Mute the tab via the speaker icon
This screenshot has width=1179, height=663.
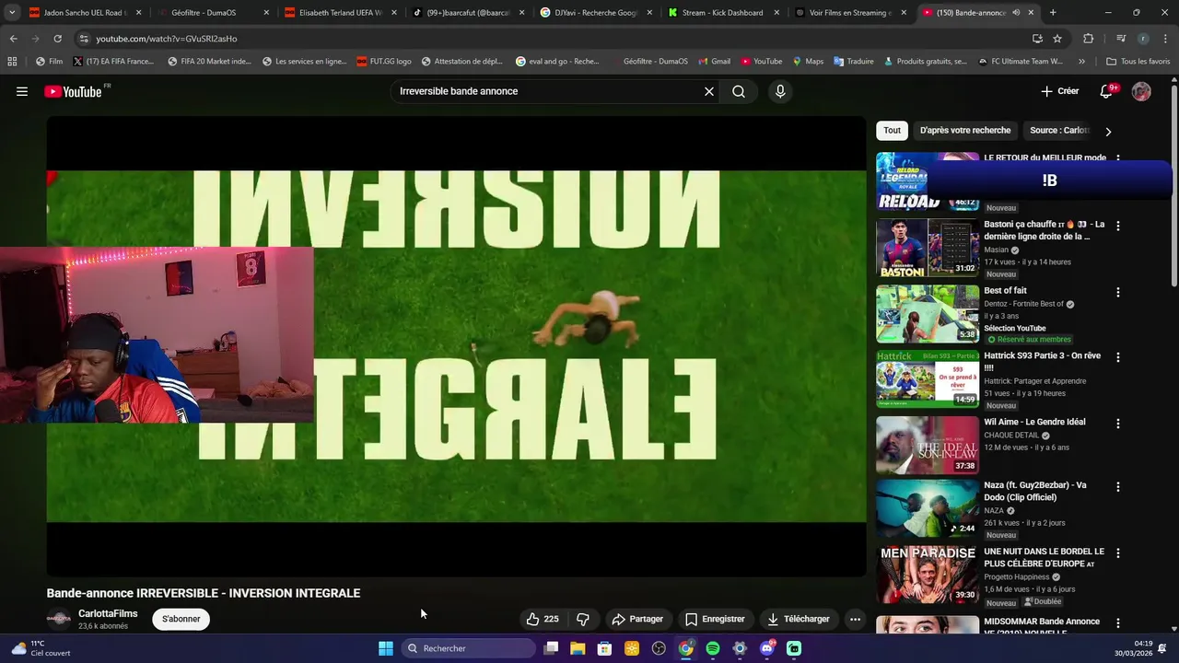(1016, 13)
